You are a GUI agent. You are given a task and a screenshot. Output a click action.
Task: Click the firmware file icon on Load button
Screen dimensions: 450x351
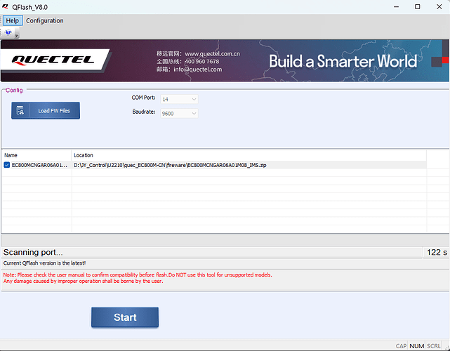(x=20, y=110)
